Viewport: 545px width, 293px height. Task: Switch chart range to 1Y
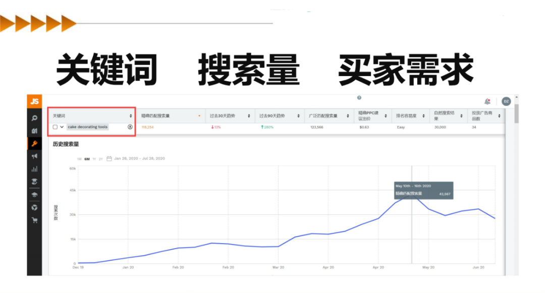94,159
